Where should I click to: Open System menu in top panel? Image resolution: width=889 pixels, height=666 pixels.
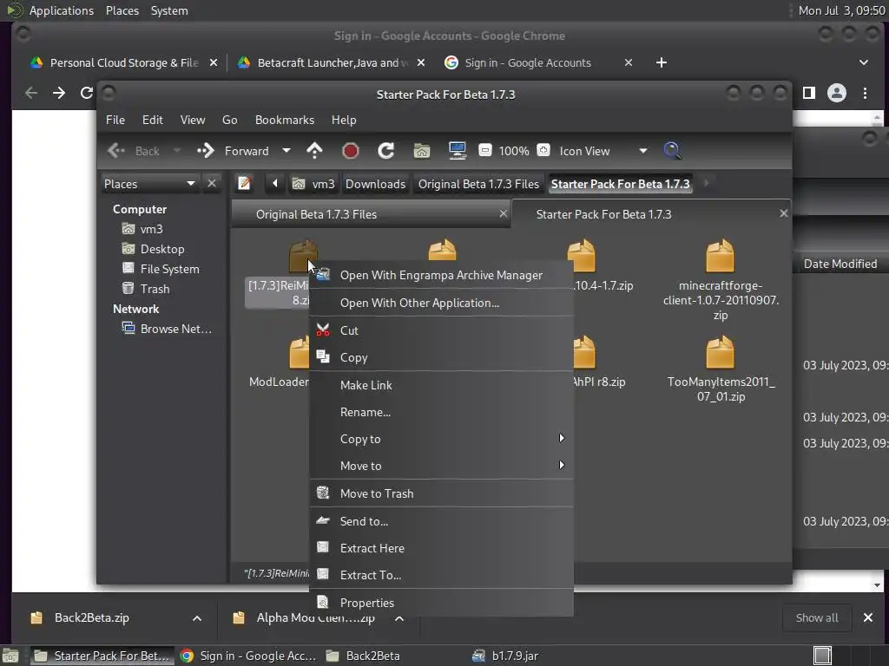coord(169,10)
